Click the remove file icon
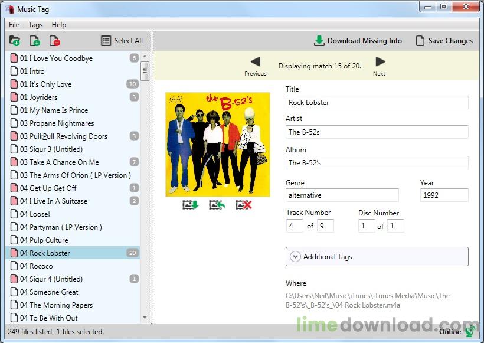Screen dimensions: 484x343 (55, 41)
